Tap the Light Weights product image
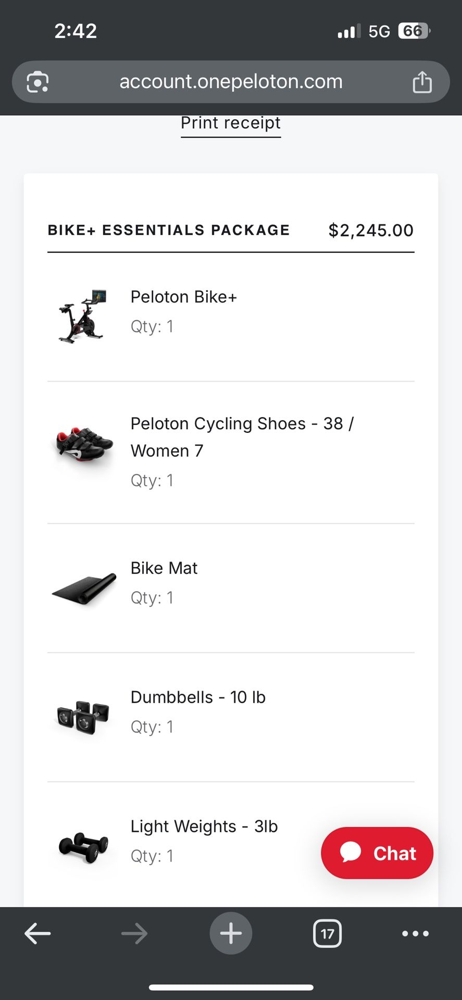The image size is (462, 1000). [x=83, y=846]
